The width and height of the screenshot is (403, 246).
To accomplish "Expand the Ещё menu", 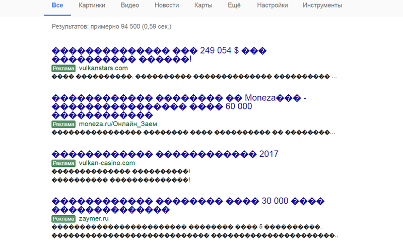I will [x=234, y=6].
